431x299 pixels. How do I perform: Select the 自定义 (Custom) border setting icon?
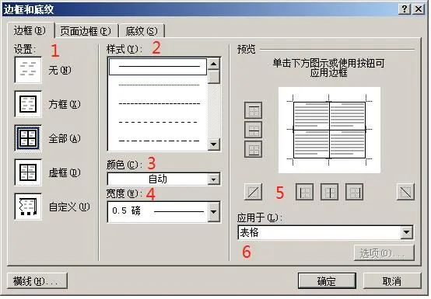(28, 207)
